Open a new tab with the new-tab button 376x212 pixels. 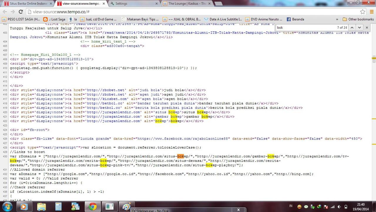pos(218,4)
